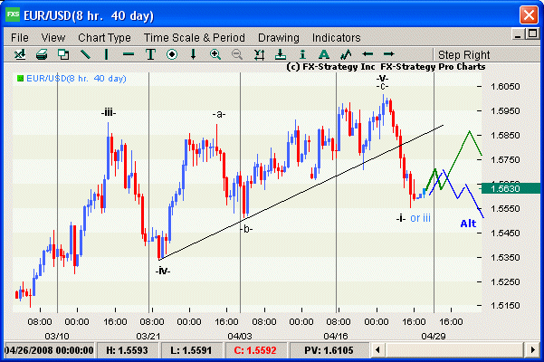Click the 1.5630 current price tag
This screenshot has height=362, width=544.
pos(510,188)
